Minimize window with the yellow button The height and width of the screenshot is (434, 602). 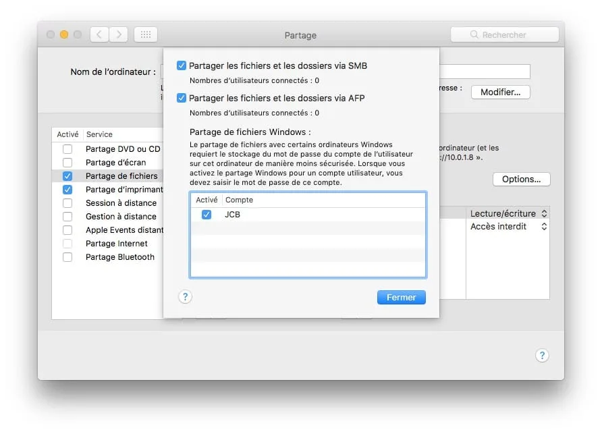click(x=64, y=34)
